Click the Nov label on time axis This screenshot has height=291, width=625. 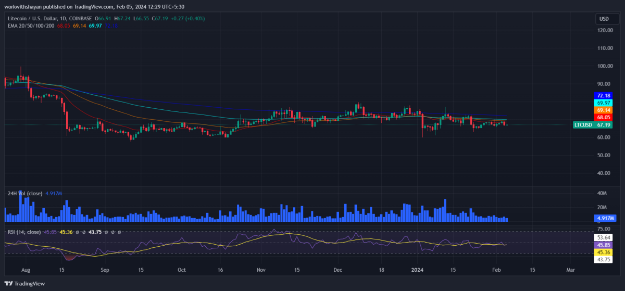click(261, 271)
